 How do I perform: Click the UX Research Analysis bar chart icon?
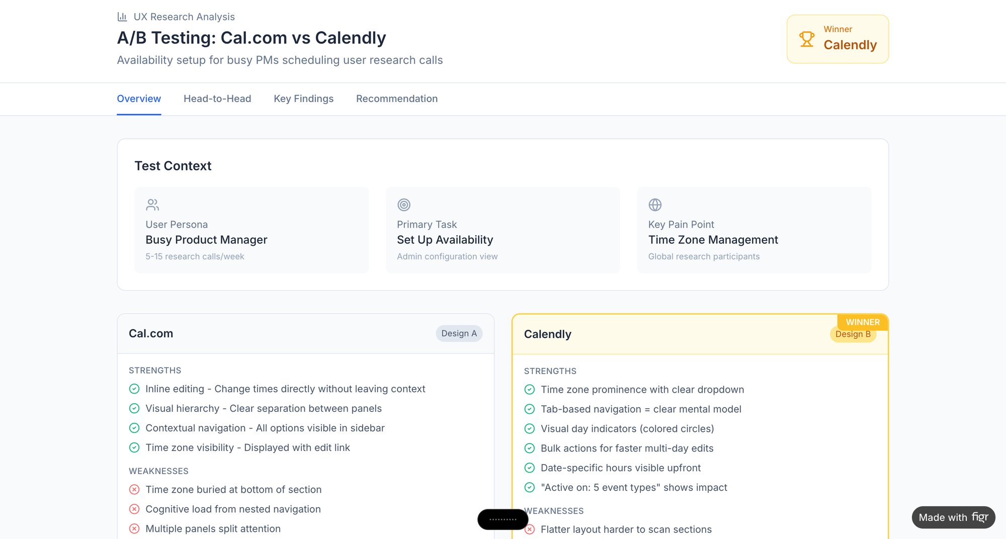[x=122, y=16]
